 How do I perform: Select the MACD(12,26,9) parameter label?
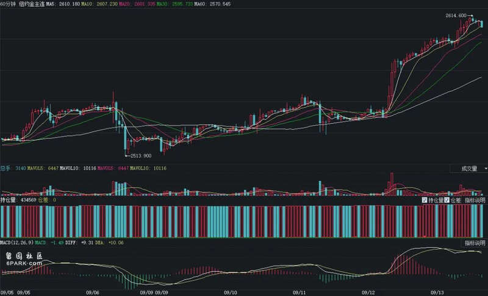(x=15, y=243)
